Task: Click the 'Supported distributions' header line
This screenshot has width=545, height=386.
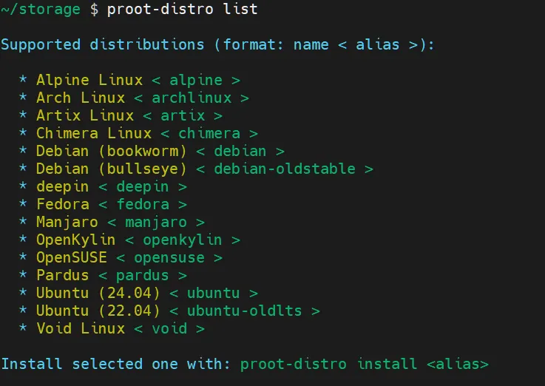Action: coord(102,44)
